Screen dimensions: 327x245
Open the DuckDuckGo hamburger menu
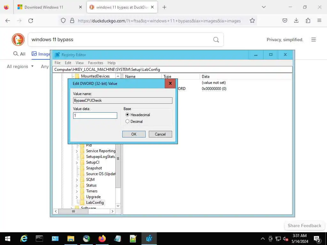click(x=314, y=40)
